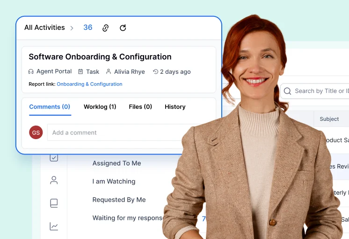
Task: Click the 2 days ago timestamp
Action: click(x=175, y=72)
